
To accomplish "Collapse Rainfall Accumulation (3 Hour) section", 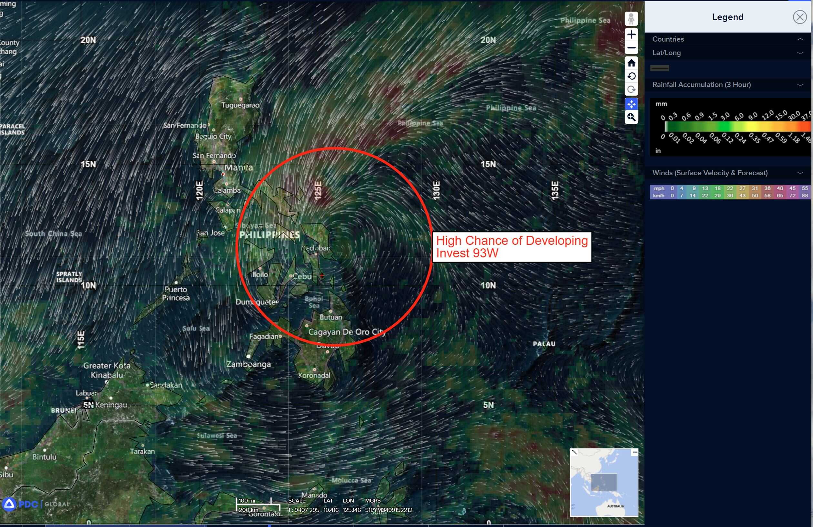I will point(800,85).
